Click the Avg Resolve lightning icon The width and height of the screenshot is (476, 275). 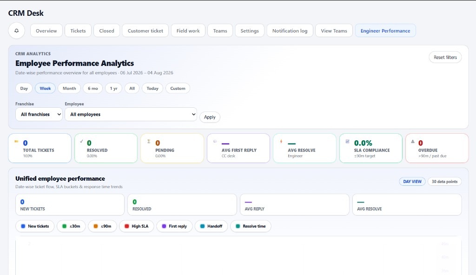pyautogui.click(x=281, y=141)
